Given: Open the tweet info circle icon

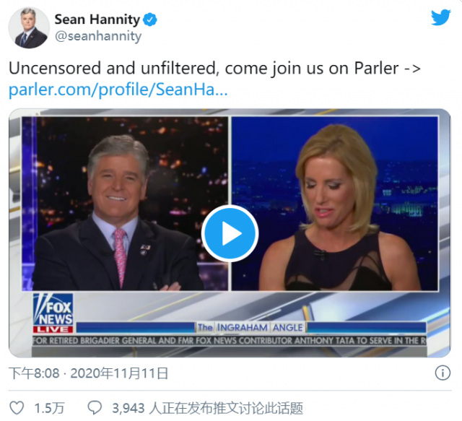Looking at the screenshot, I should (x=443, y=373).
